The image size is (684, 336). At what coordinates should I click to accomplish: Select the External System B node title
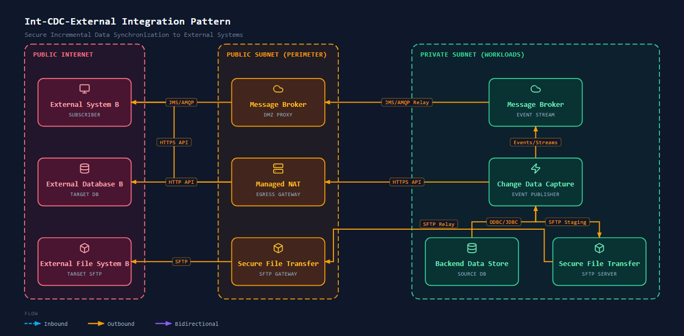(84, 105)
